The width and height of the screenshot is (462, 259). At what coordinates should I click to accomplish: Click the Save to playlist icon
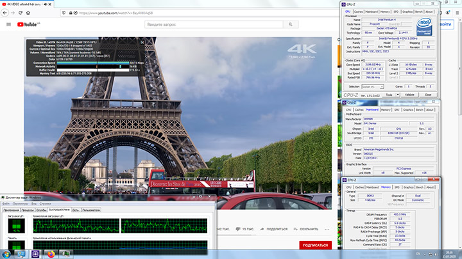[x=296, y=229]
